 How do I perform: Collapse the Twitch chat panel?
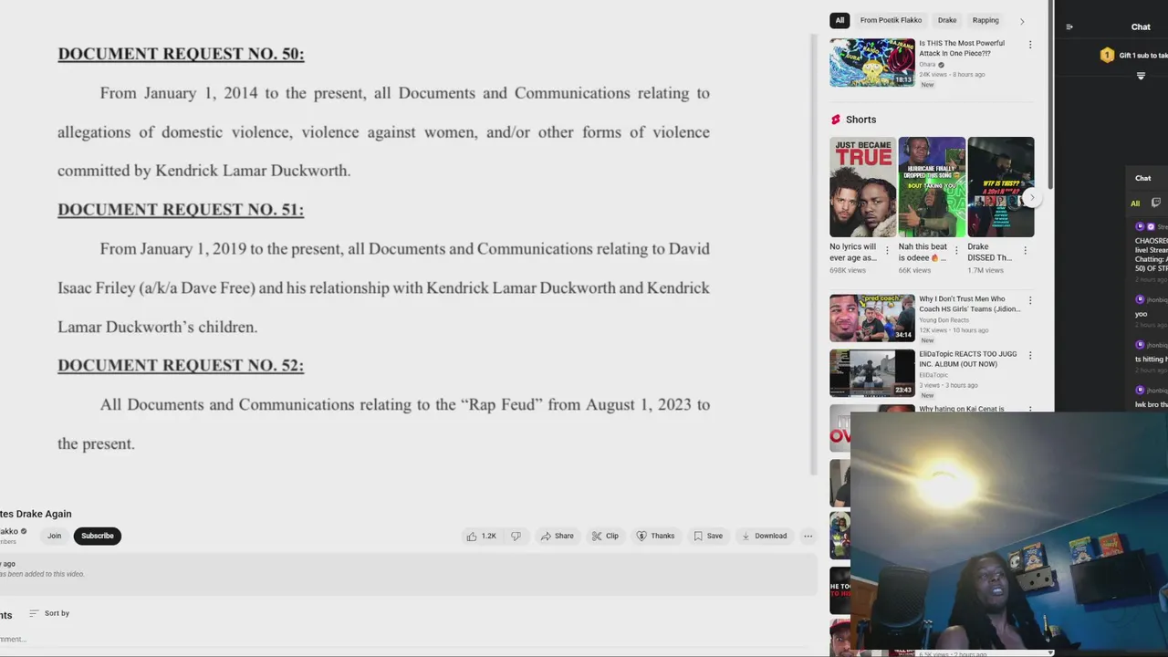point(1069,26)
